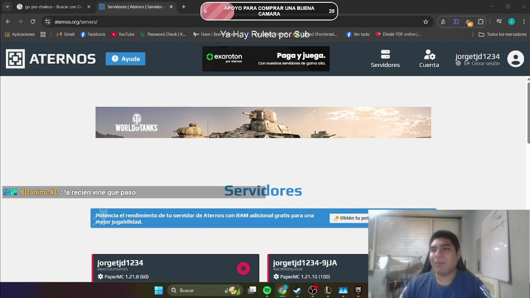This screenshot has width=530, height=298.
Task: Open the Chrome profile avatar
Action: (512, 22)
